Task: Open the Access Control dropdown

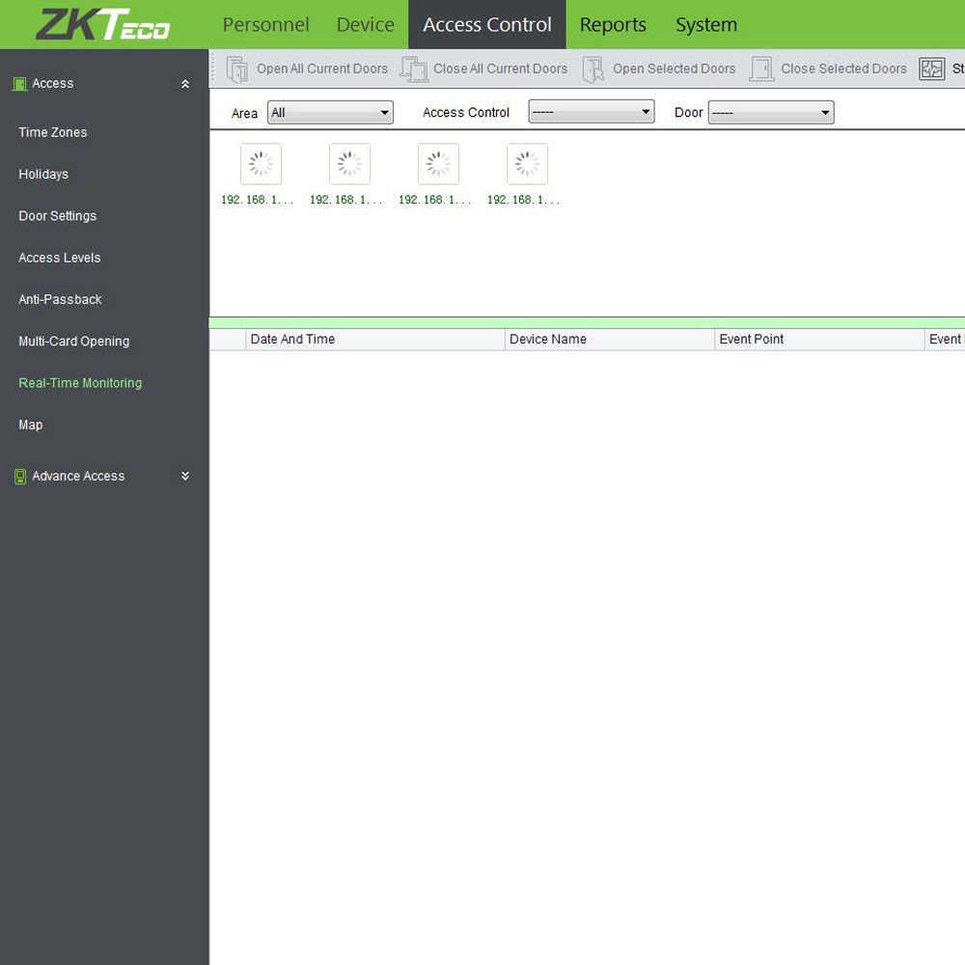Action: tap(591, 112)
